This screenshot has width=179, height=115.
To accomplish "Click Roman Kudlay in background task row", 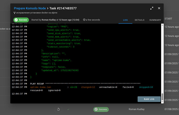I will pyautogui.click(x=136, y=109).
